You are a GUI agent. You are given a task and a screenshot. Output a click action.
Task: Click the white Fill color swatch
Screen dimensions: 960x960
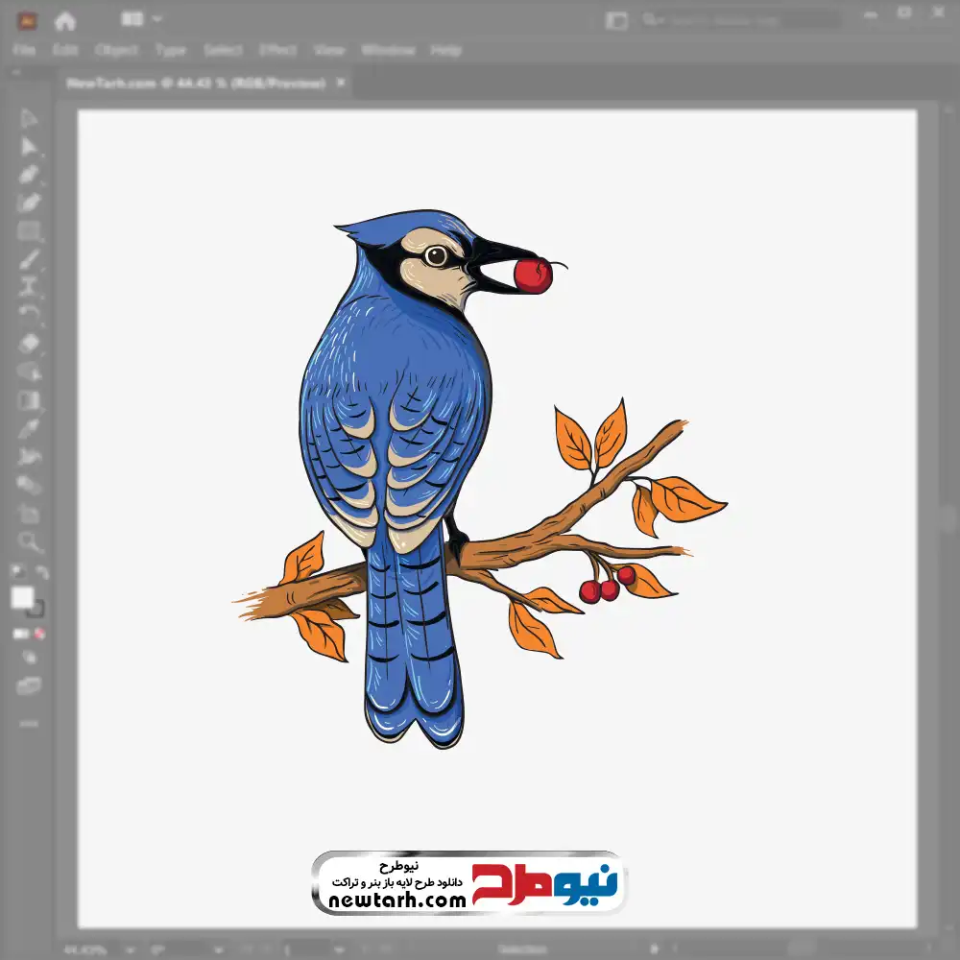[22, 598]
